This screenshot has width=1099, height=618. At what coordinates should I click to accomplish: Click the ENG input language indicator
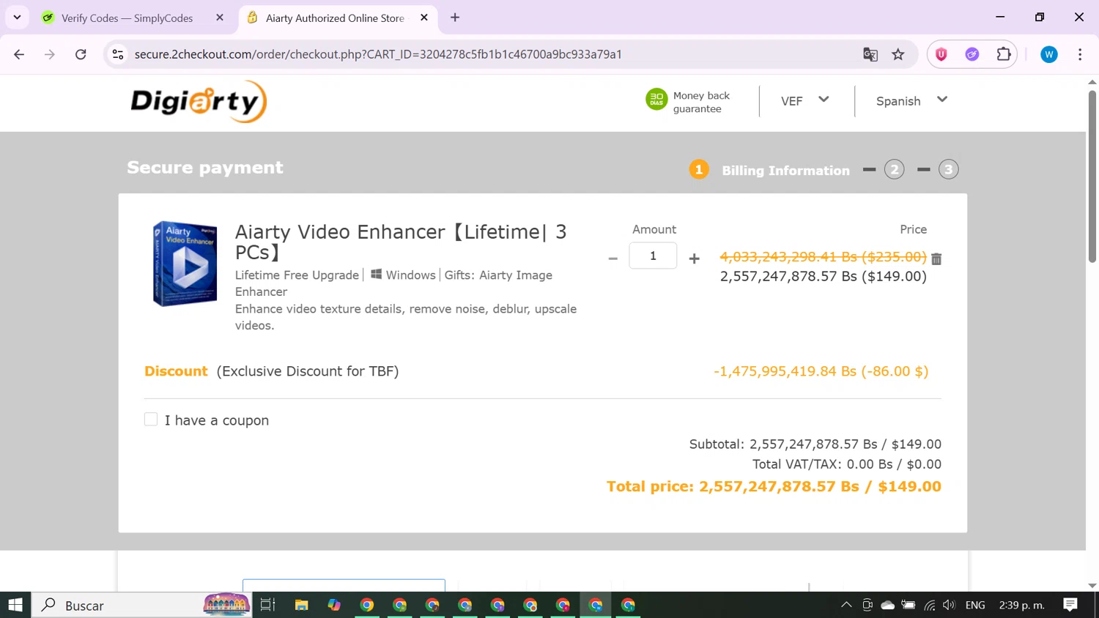point(975,605)
